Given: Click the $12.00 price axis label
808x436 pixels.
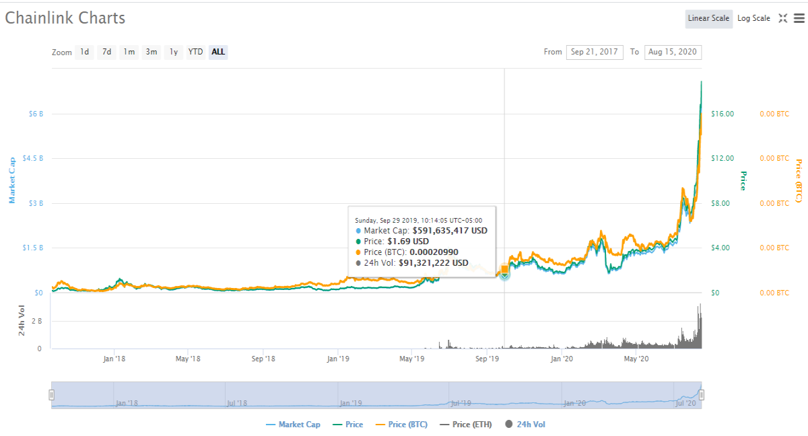Looking at the screenshot, I should (x=722, y=158).
